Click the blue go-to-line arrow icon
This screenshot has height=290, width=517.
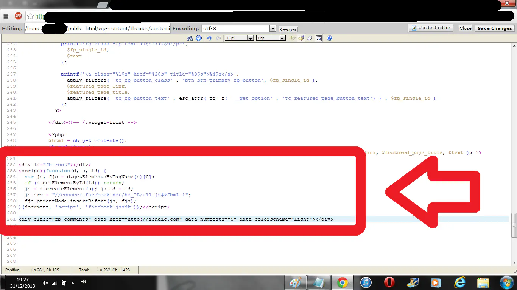click(198, 38)
